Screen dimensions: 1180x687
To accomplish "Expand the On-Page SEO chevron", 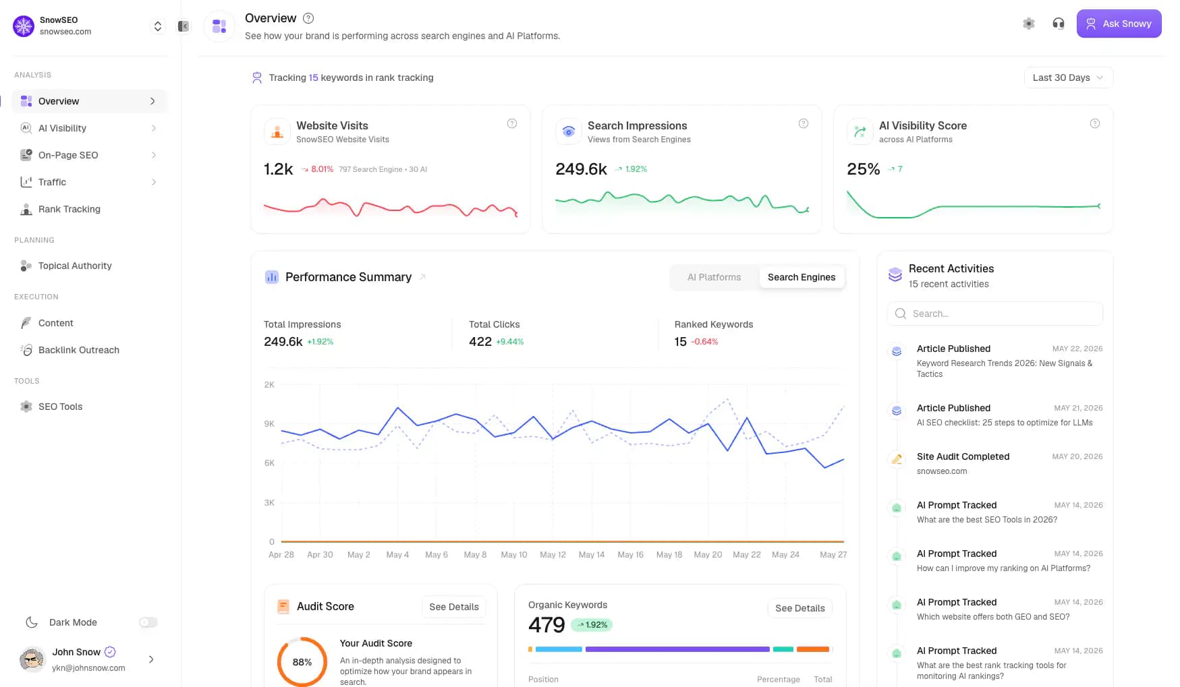I will pos(154,155).
